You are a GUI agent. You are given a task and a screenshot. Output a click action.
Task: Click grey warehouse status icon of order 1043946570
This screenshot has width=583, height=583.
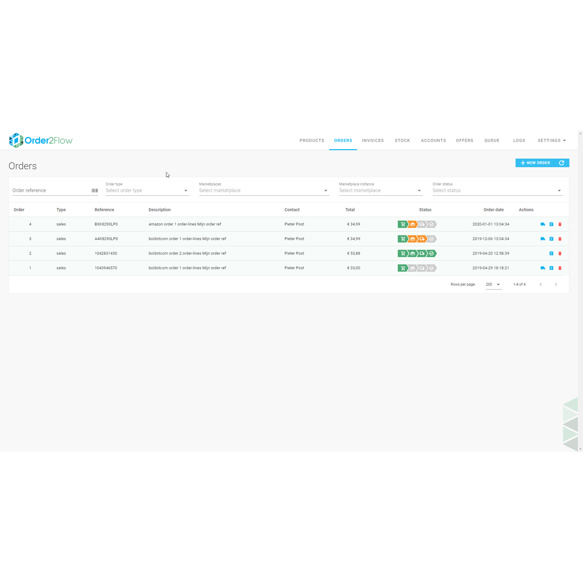coord(412,268)
